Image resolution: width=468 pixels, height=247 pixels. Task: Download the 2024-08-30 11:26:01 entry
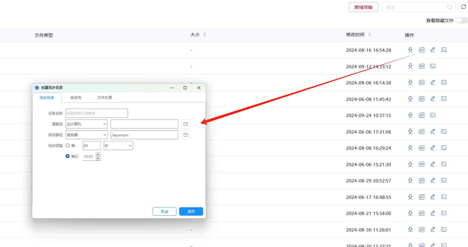click(x=410, y=229)
